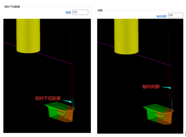This screenshot has height=137, width=186.
Task: Click the left preview image of 相对下切距离
Action: [47, 76]
